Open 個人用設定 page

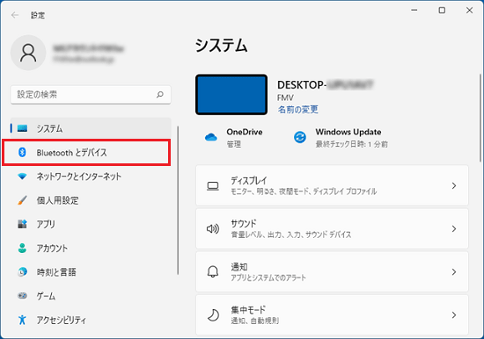point(91,200)
